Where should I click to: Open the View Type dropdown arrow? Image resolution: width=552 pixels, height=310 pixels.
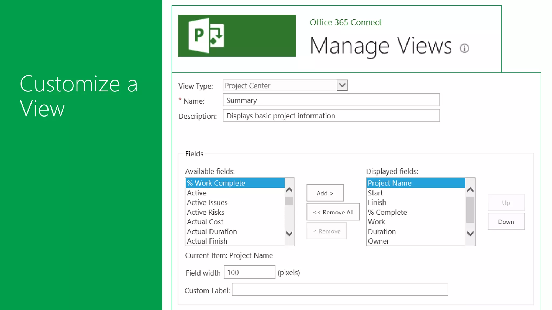pyautogui.click(x=342, y=85)
